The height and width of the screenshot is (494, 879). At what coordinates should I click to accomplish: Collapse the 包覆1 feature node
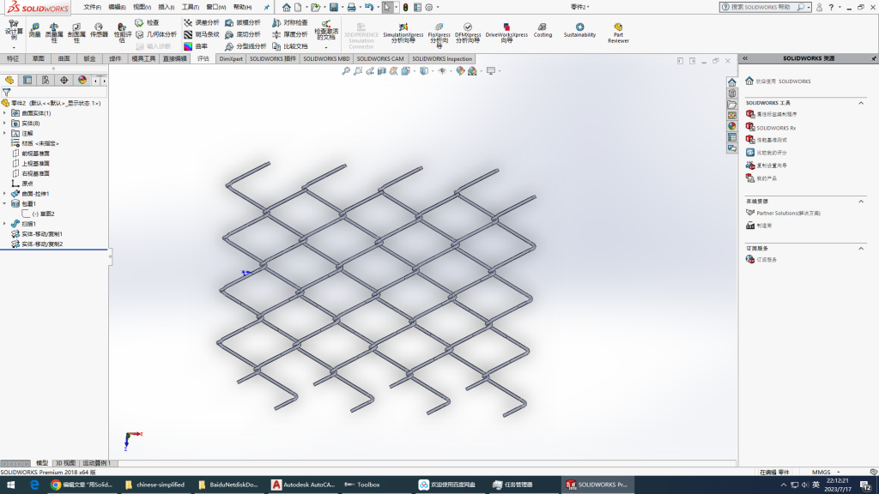(x=5, y=204)
